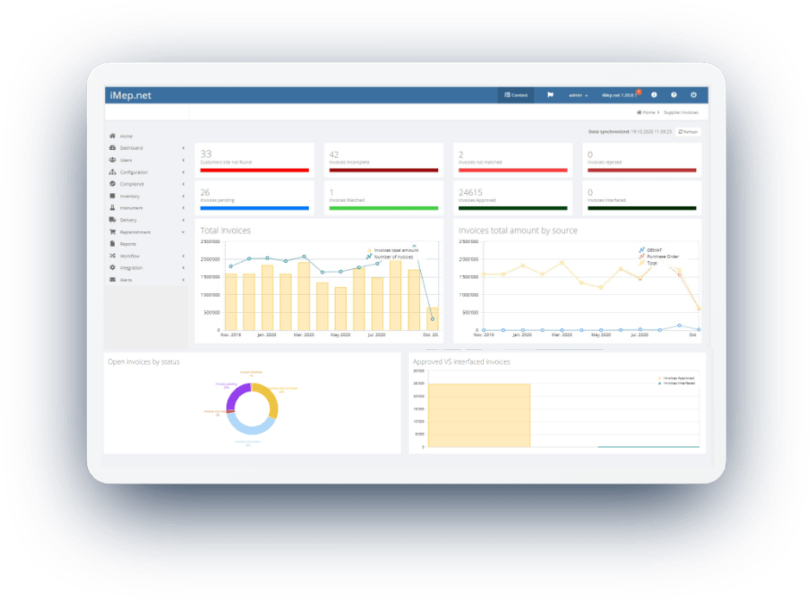Toggle Number of invoices legend entry
This screenshot has width=810, height=600.
pyautogui.click(x=390, y=257)
